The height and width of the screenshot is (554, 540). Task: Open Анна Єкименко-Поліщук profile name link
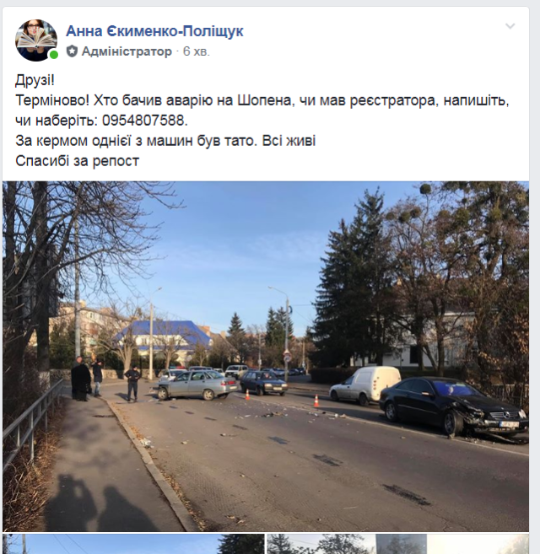pos(154,31)
